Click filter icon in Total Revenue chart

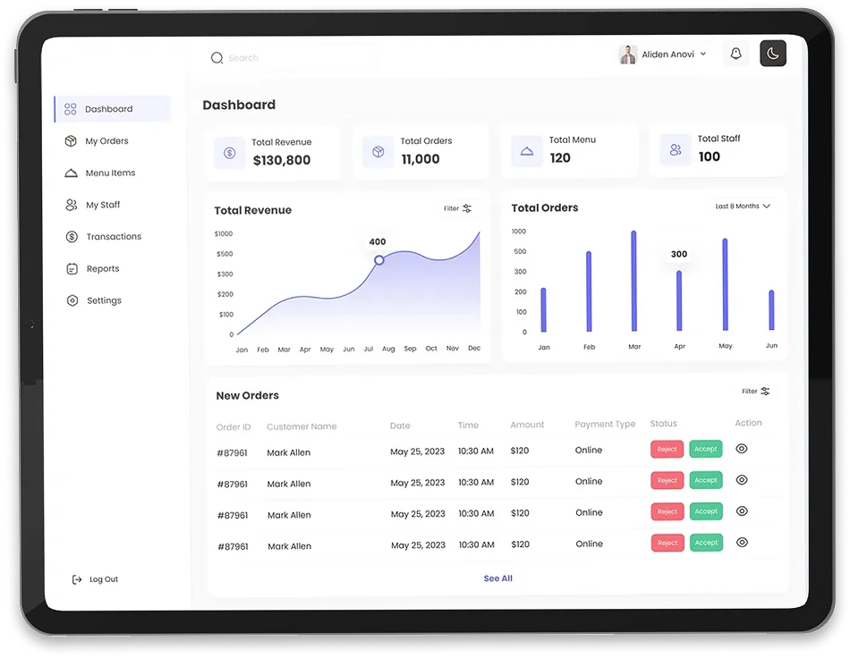tap(466, 208)
